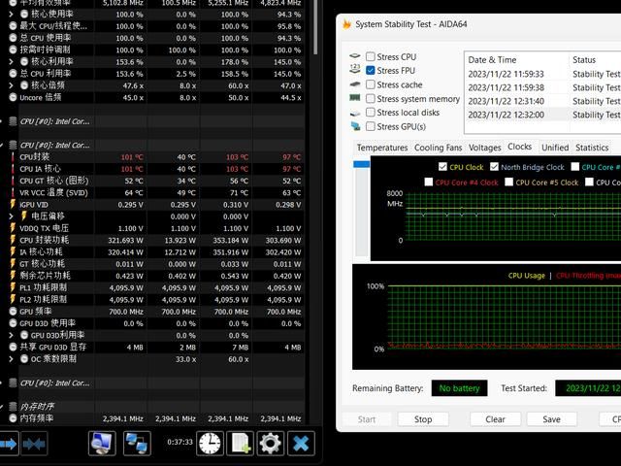The image size is (621, 466).
Task: Expand the 核心倍频 row
Action: click(x=11, y=85)
